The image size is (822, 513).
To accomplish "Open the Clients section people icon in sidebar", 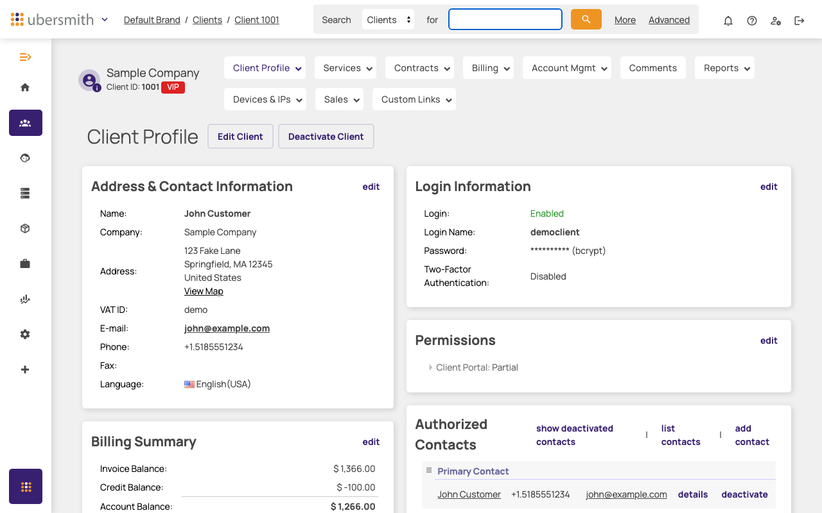I will point(26,122).
